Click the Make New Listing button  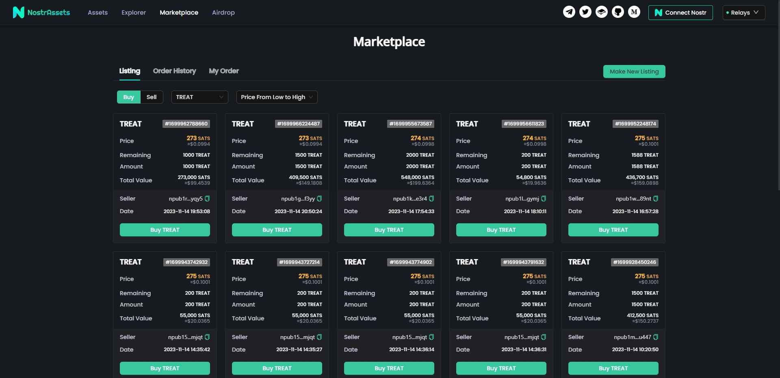pyautogui.click(x=634, y=71)
